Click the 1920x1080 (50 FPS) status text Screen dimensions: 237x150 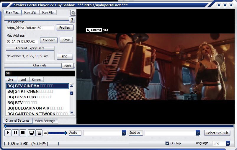[27, 144]
